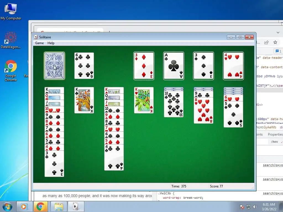Open the Game menu in Solitaire
The image size is (283, 212).
point(39,43)
